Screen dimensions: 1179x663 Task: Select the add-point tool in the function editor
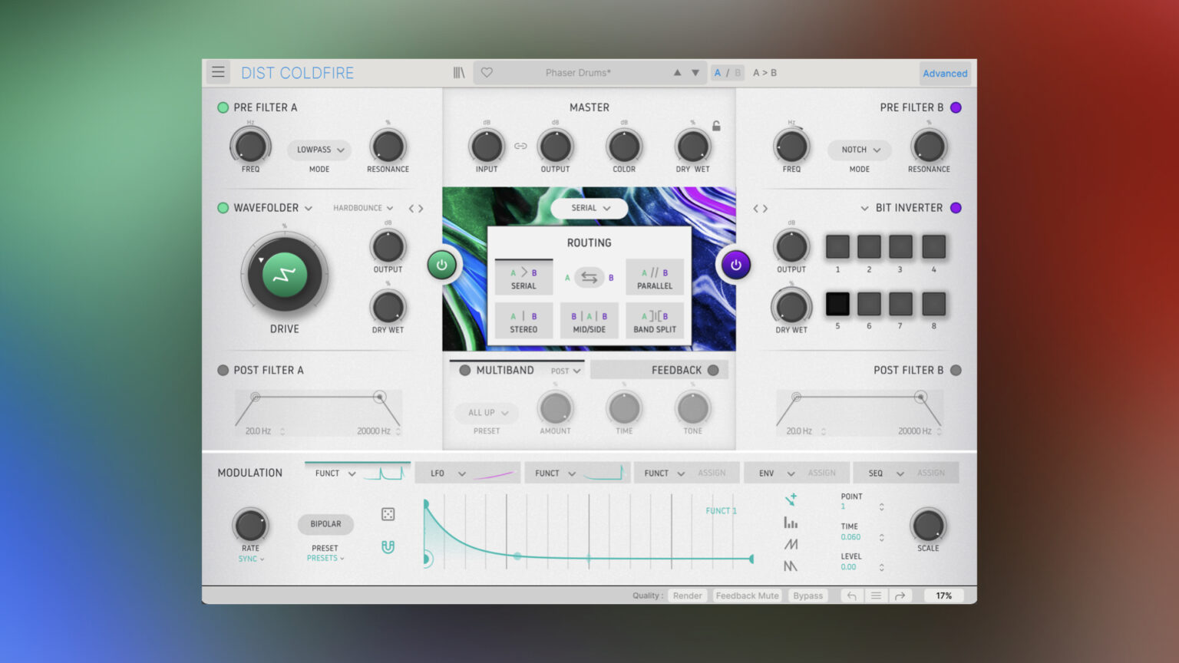tap(791, 500)
